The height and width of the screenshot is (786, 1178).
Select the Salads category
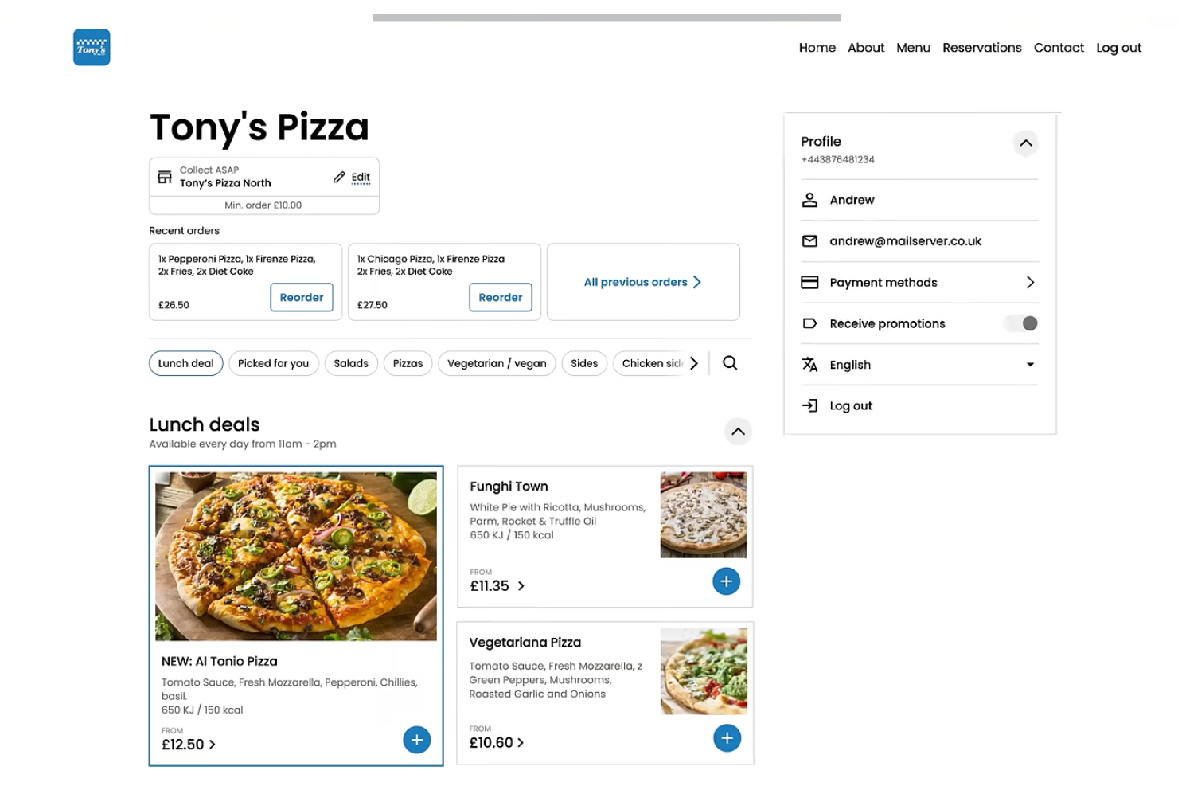click(351, 363)
